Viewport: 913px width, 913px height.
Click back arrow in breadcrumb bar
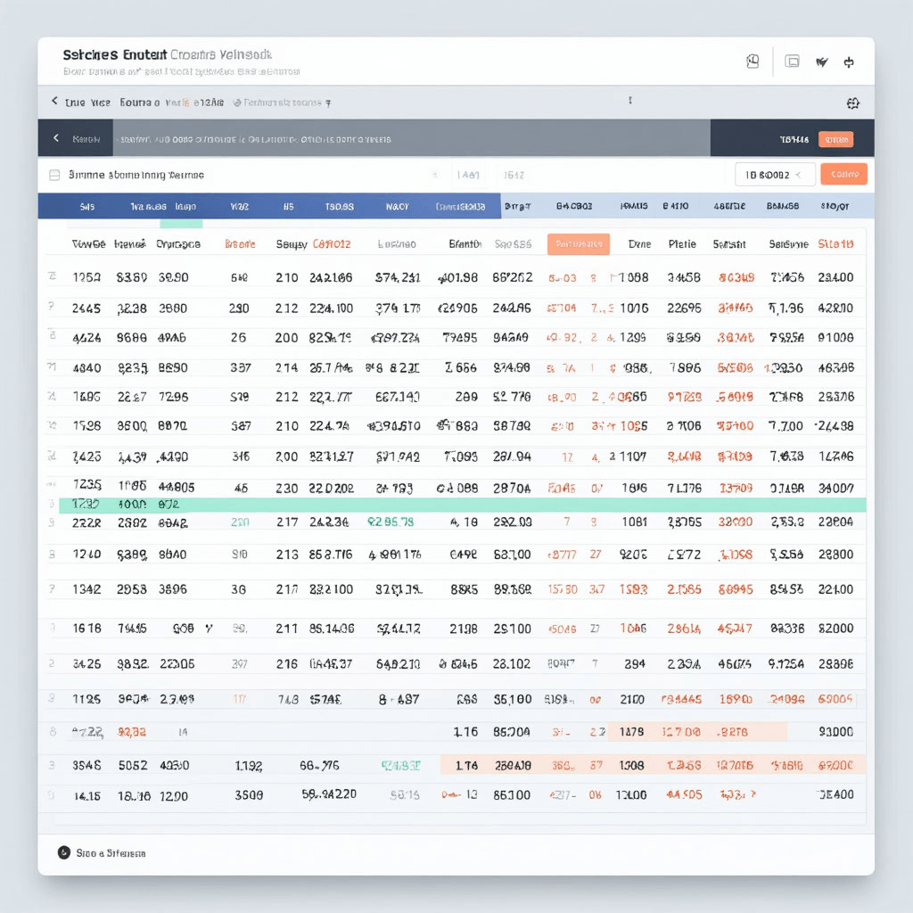click(55, 103)
